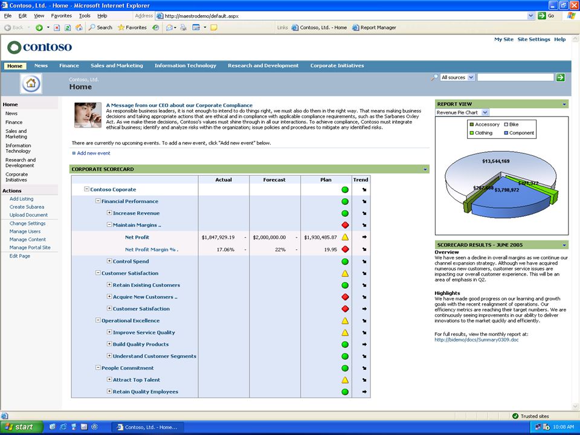Open the Edit menu

(22, 16)
